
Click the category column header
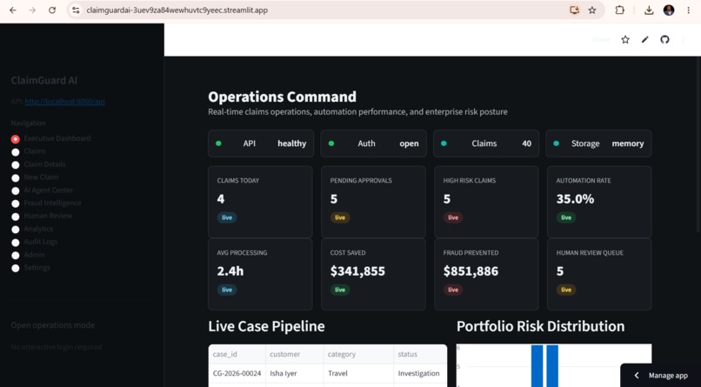(359, 354)
